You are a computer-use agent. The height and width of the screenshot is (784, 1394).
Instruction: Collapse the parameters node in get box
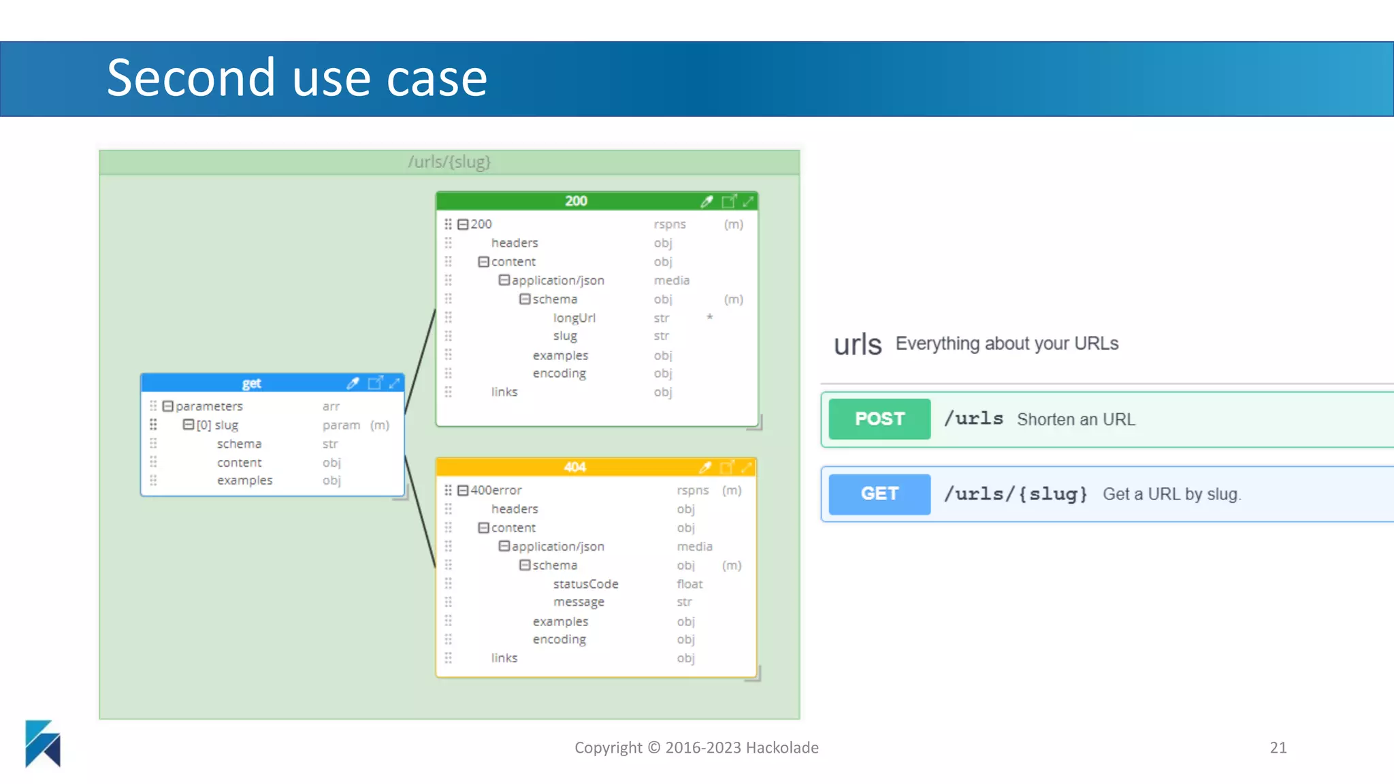pos(168,406)
